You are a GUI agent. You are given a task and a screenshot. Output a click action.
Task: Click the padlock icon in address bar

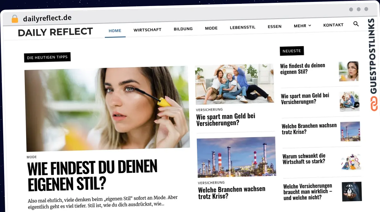(15, 19)
